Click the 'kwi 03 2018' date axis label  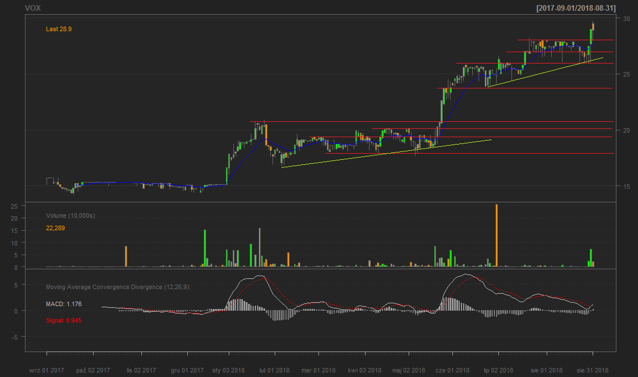364,370
